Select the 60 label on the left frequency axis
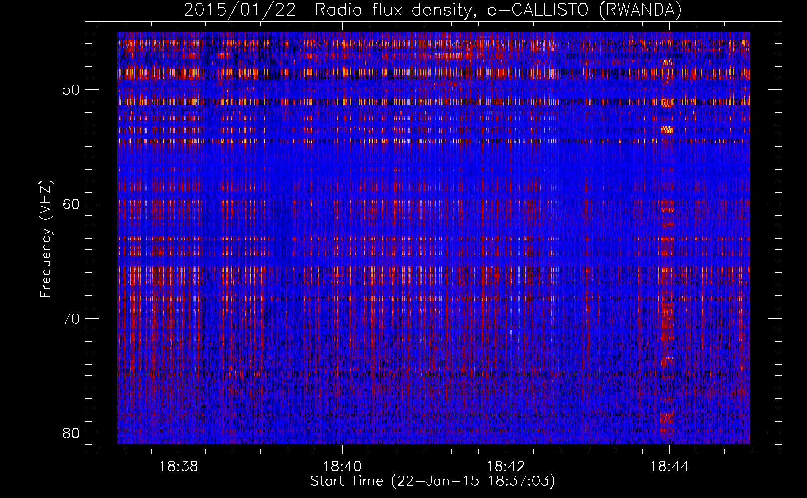Viewport: 807px width, 498px height. point(71,204)
